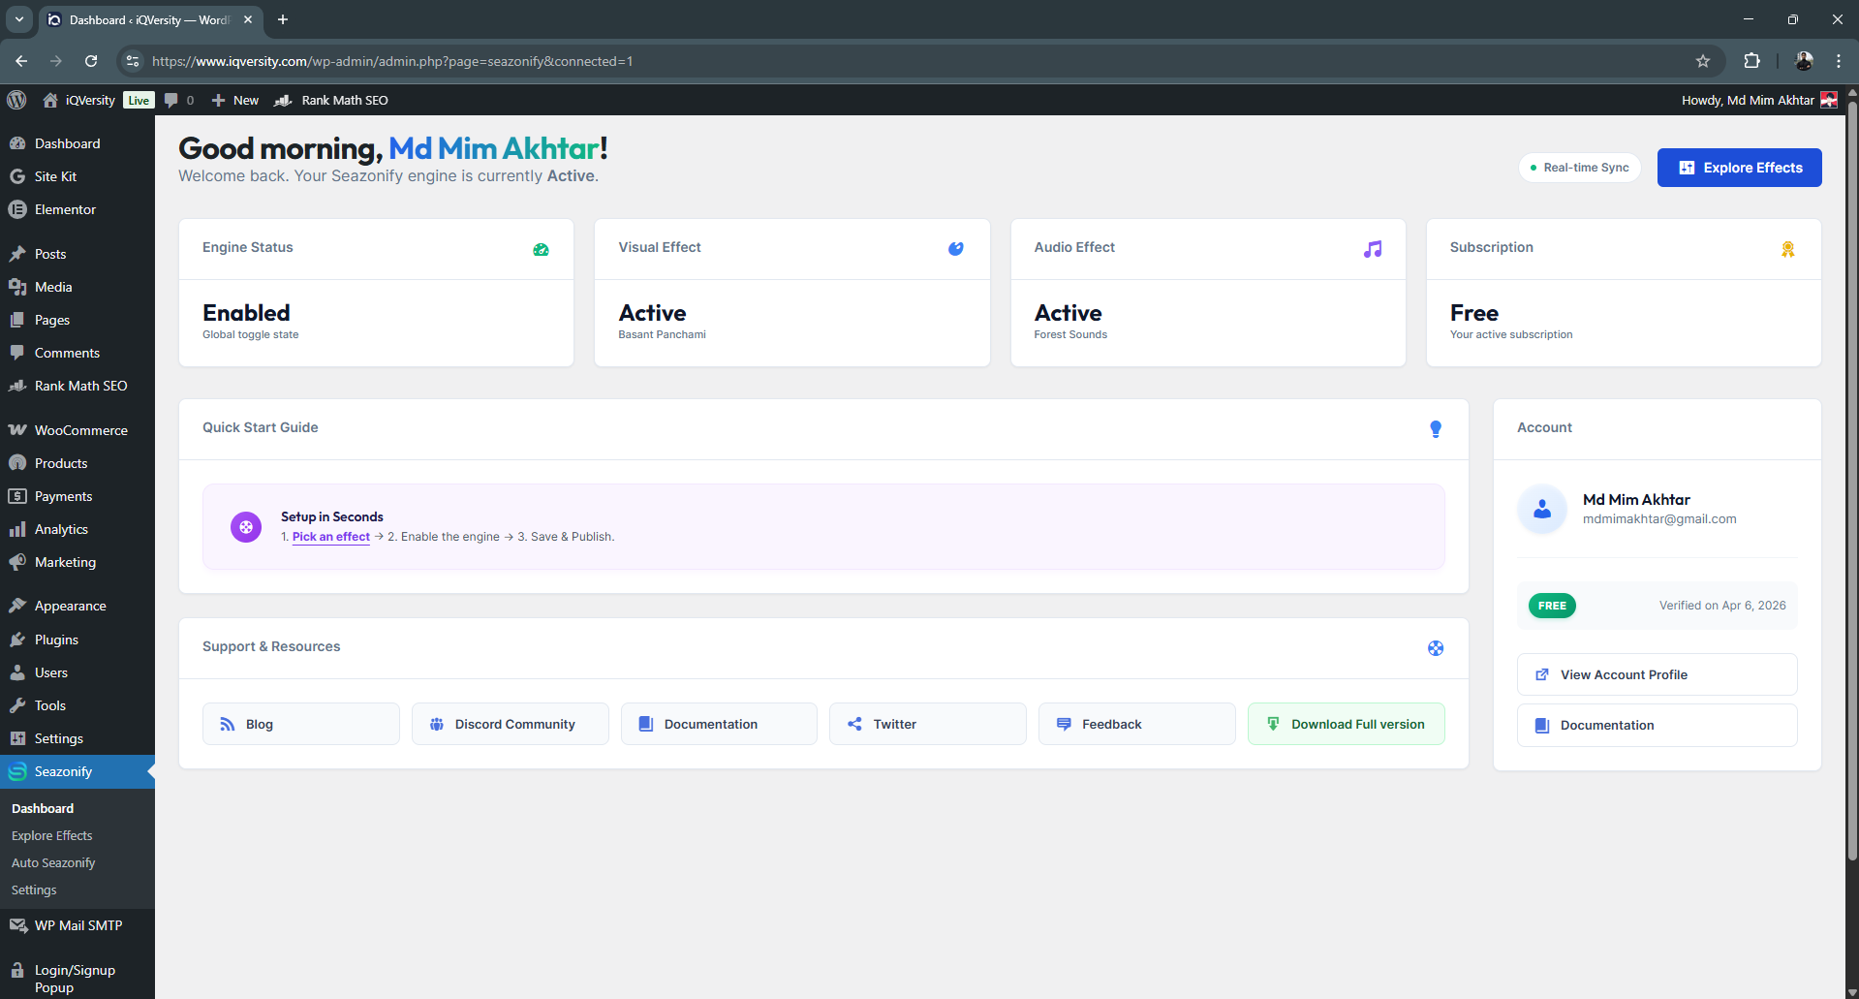Open WP Mail SMTP menu
The image size is (1859, 999).
[77, 925]
